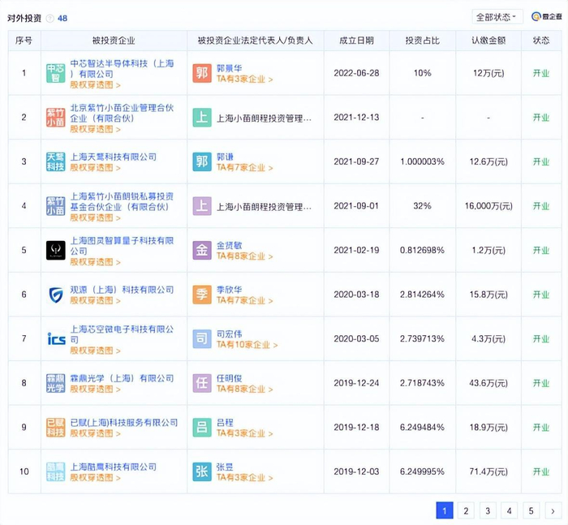Jump to page 5 of the list
Screen dimensions: 568x525
pyautogui.click(x=531, y=510)
